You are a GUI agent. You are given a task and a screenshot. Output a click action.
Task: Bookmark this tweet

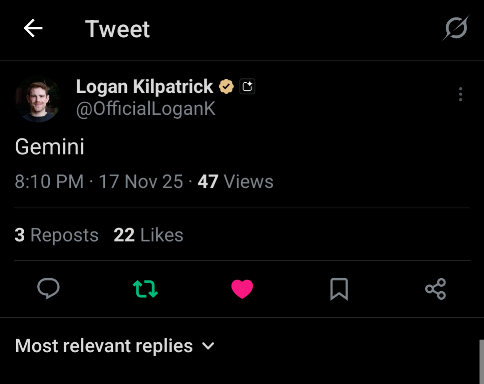tap(339, 289)
